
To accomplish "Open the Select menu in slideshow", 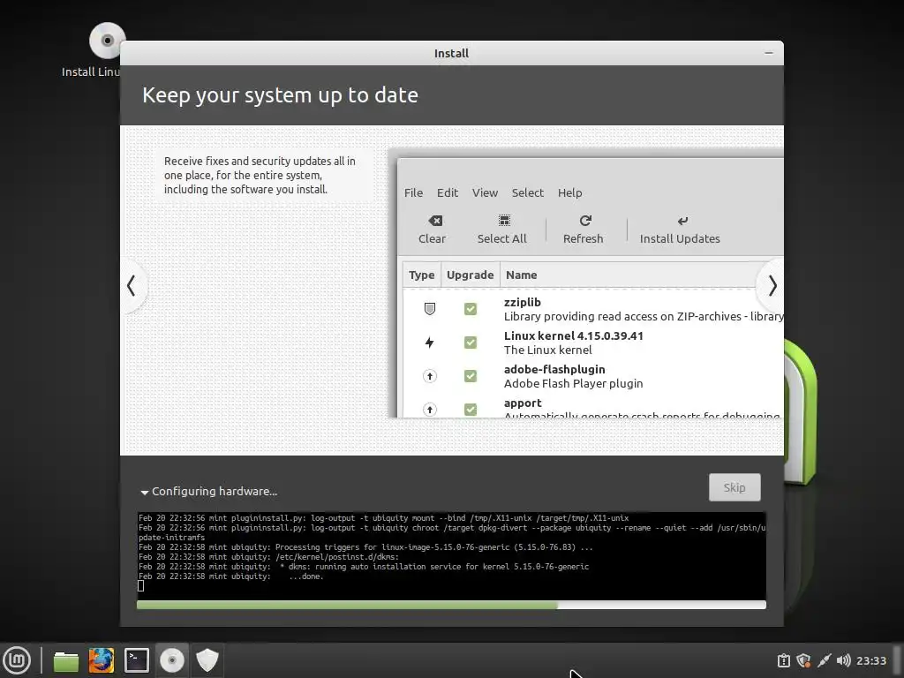I will [x=528, y=192].
